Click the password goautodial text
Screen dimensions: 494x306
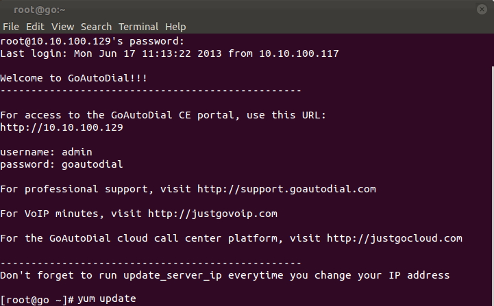coord(62,164)
